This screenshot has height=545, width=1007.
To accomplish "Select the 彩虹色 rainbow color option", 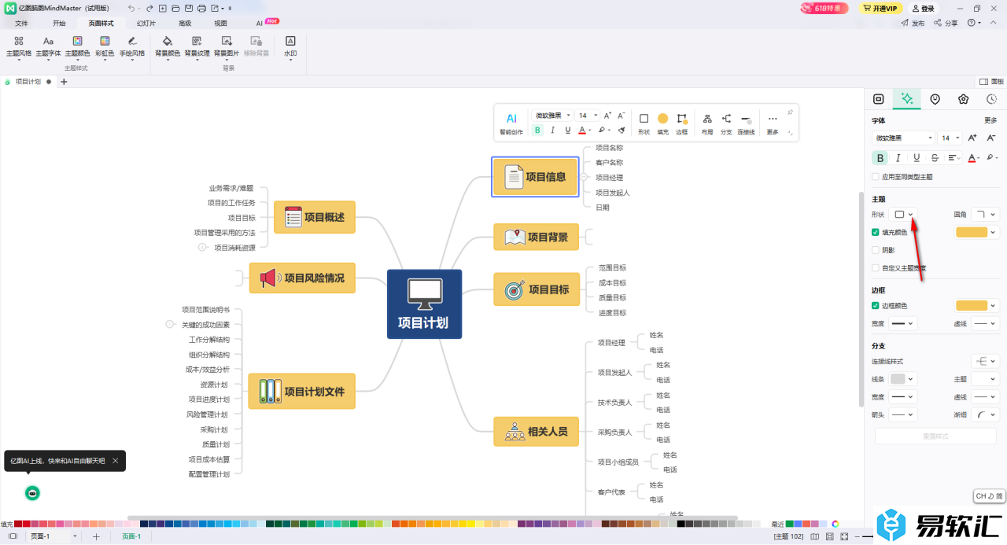I will (x=105, y=46).
